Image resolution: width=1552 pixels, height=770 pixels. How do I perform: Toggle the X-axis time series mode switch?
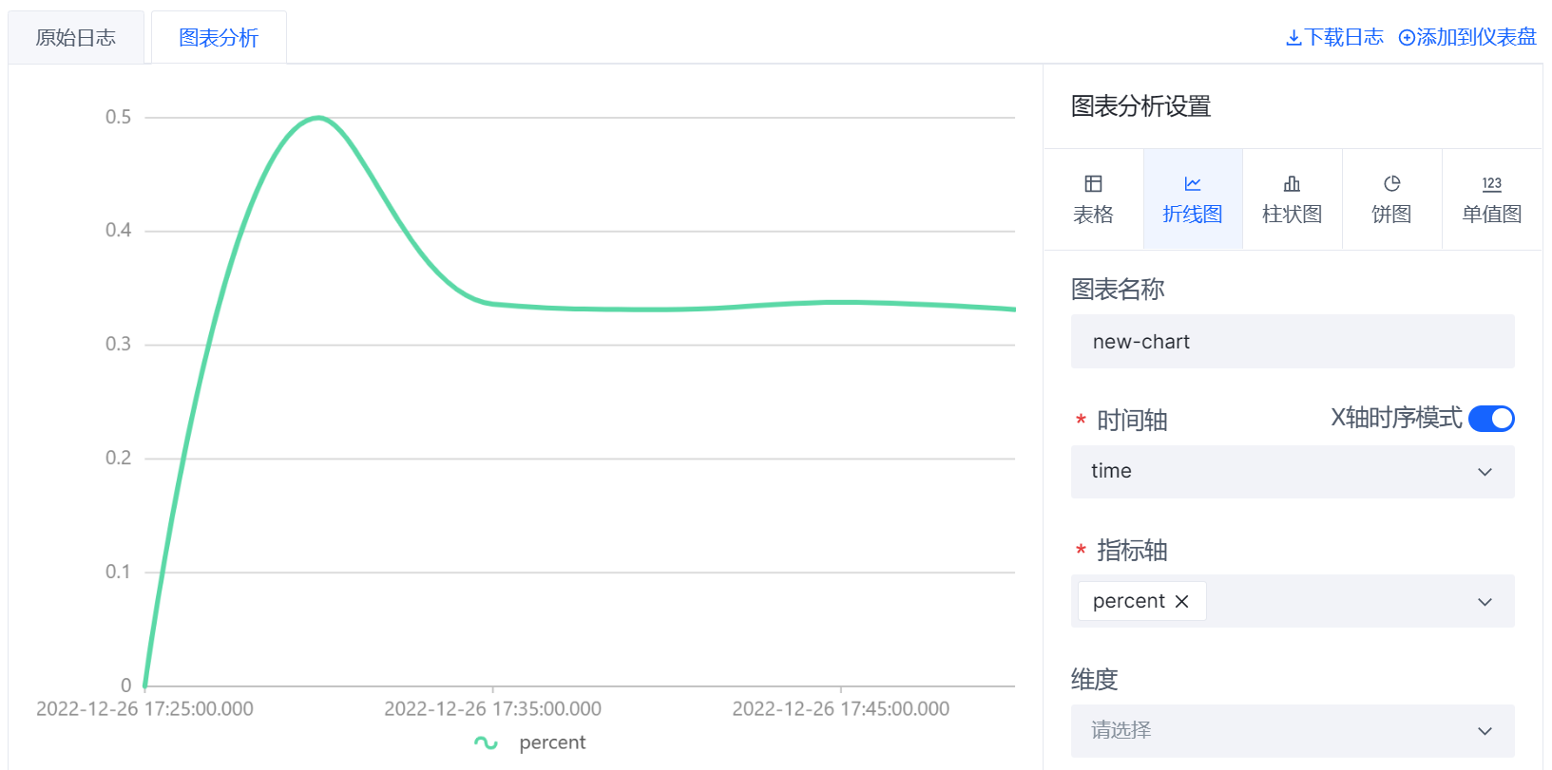tap(1490, 419)
